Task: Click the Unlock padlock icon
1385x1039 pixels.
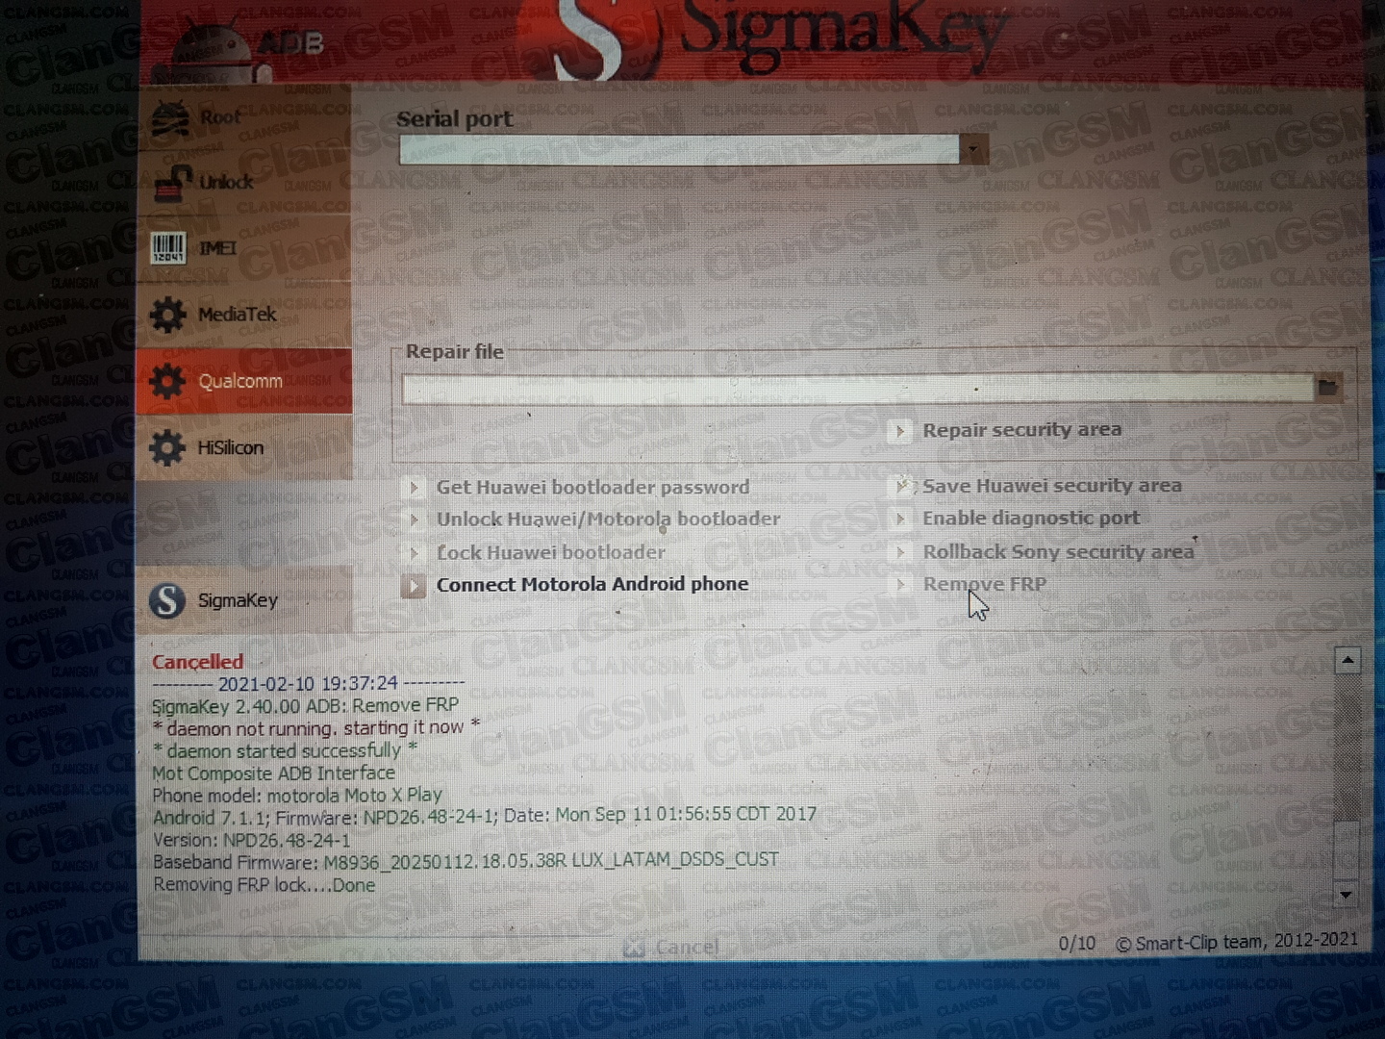Action: [x=171, y=183]
